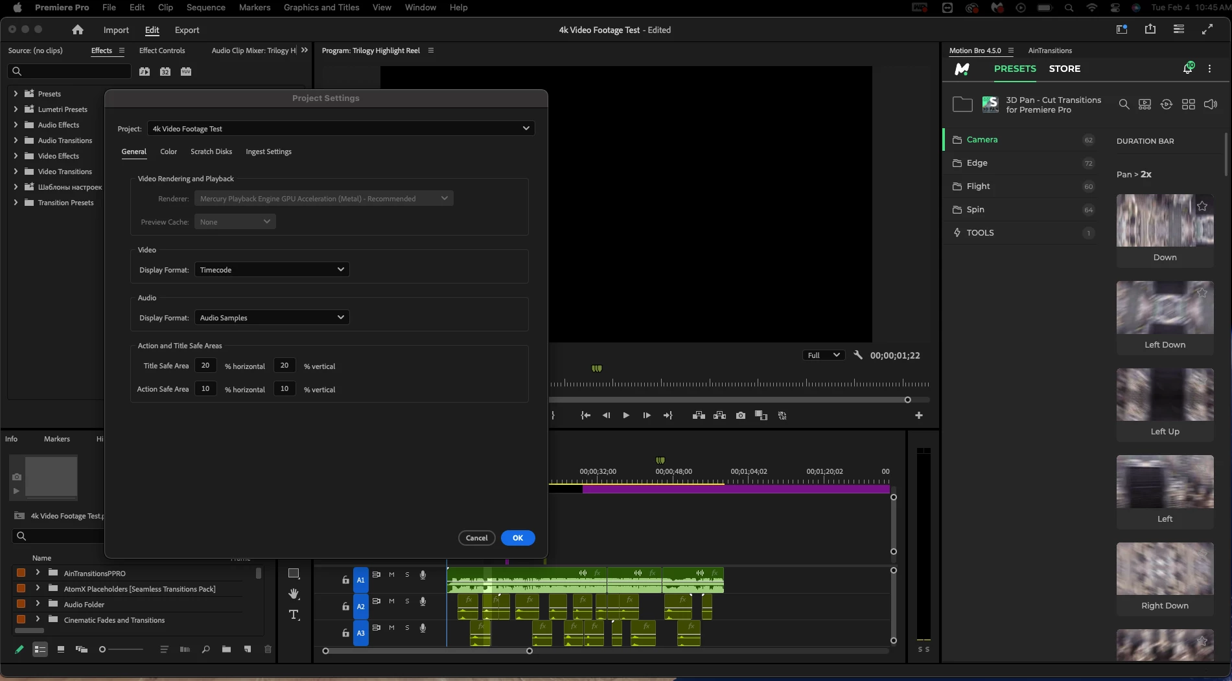Viewport: 1232px width, 681px height.
Task: Open the Effect Controls panel tab
Action: pyautogui.click(x=162, y=50)
